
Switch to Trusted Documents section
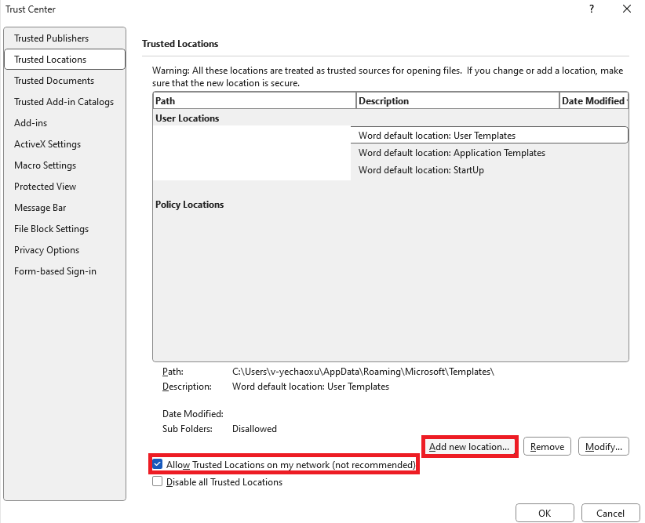point(53,80)
